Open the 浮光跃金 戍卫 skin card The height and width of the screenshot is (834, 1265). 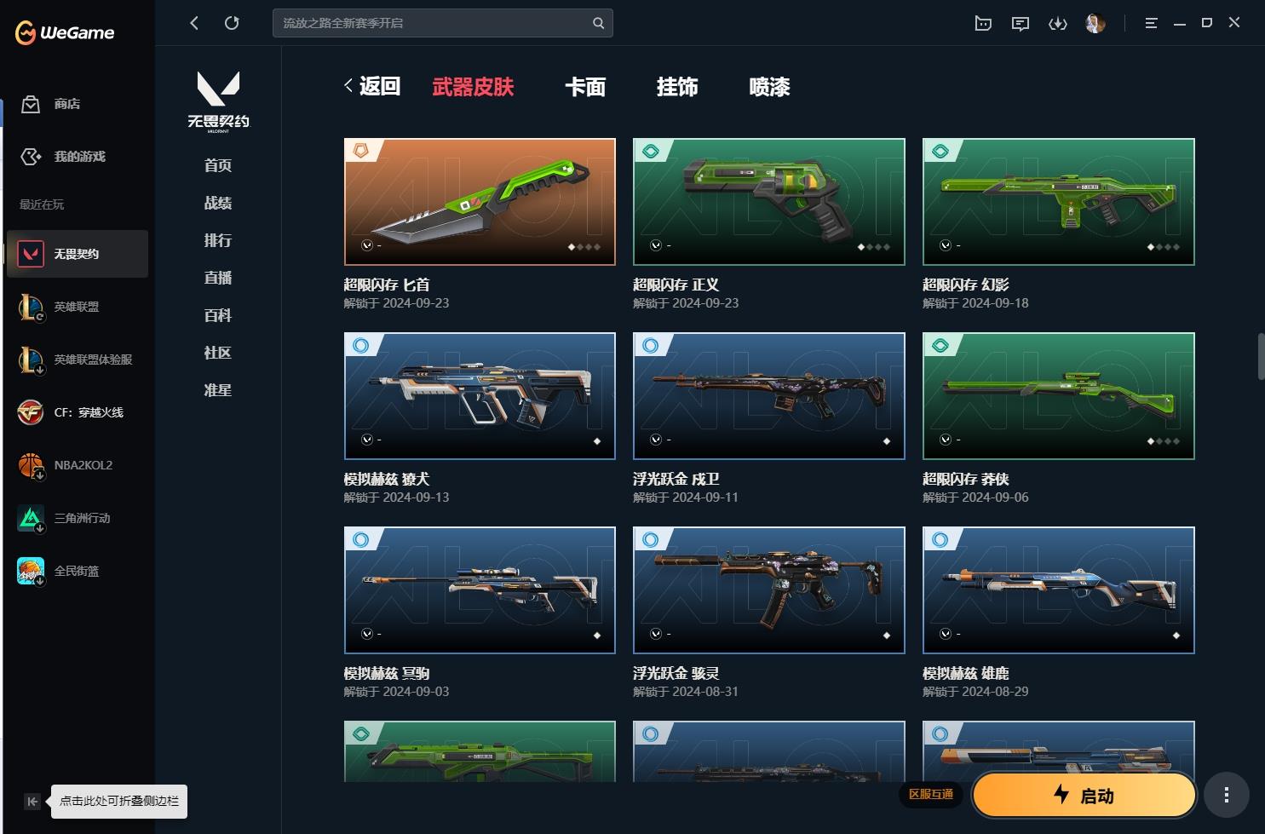point(769,396)
